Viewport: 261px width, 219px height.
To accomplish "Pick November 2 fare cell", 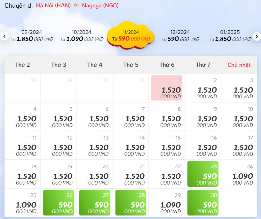I will [203, 88].
